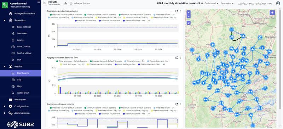Open the map layers button

(x=272, y=13)
